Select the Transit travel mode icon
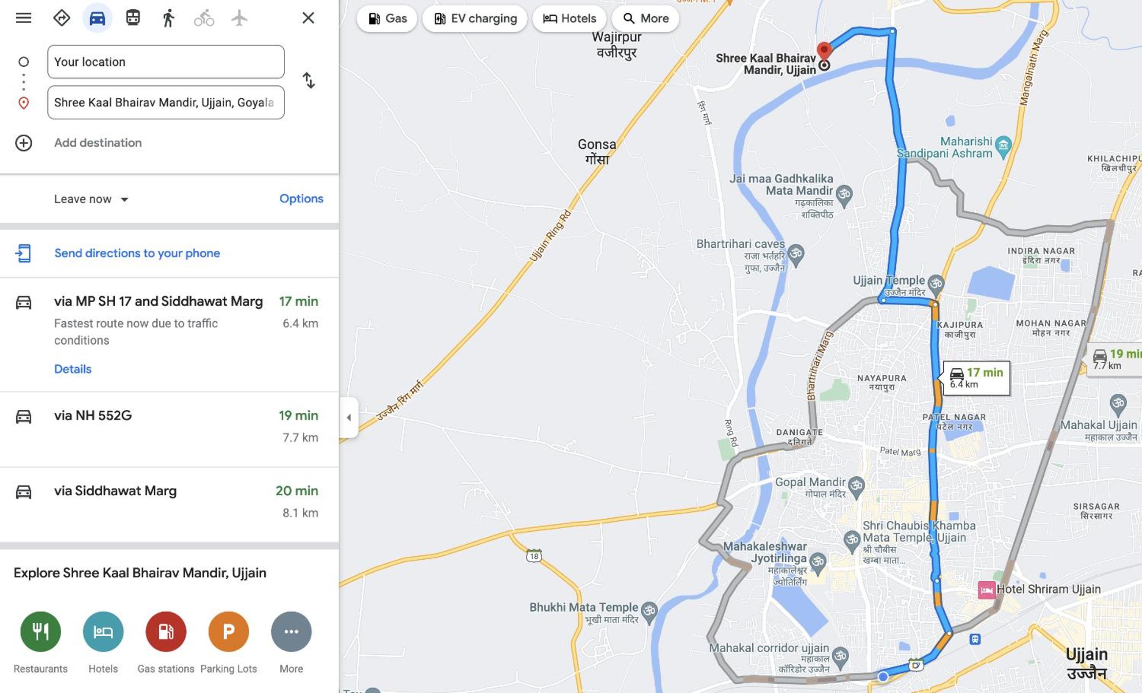 (133, 18)
